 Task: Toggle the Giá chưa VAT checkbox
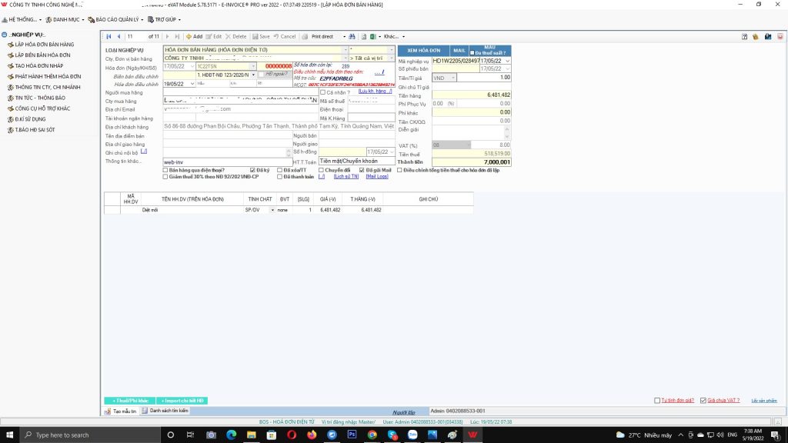703,400
